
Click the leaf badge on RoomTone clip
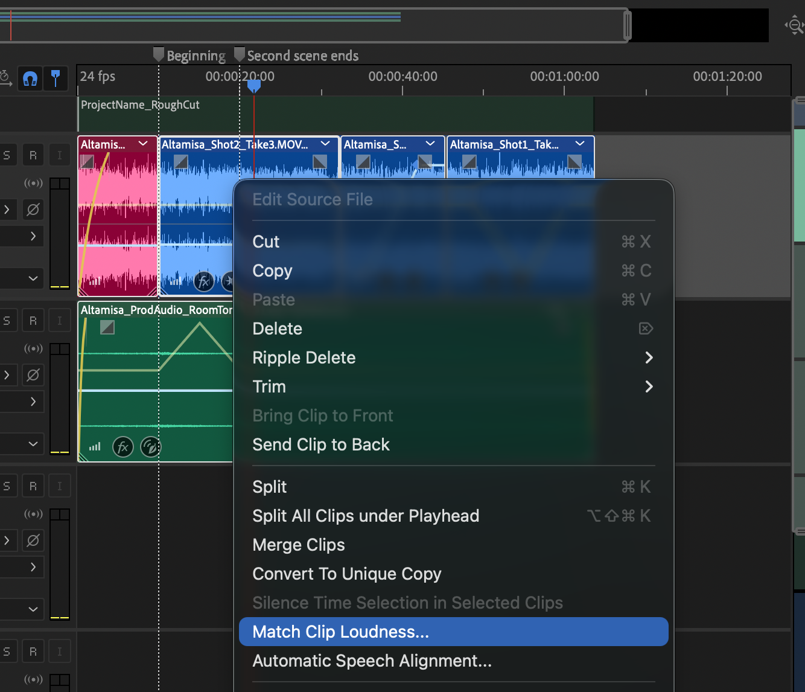(150, 447)
